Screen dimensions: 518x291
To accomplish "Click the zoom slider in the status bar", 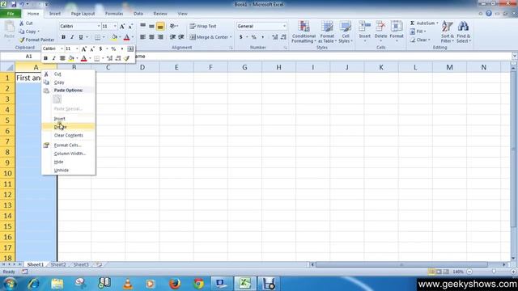I will point(494,272).
